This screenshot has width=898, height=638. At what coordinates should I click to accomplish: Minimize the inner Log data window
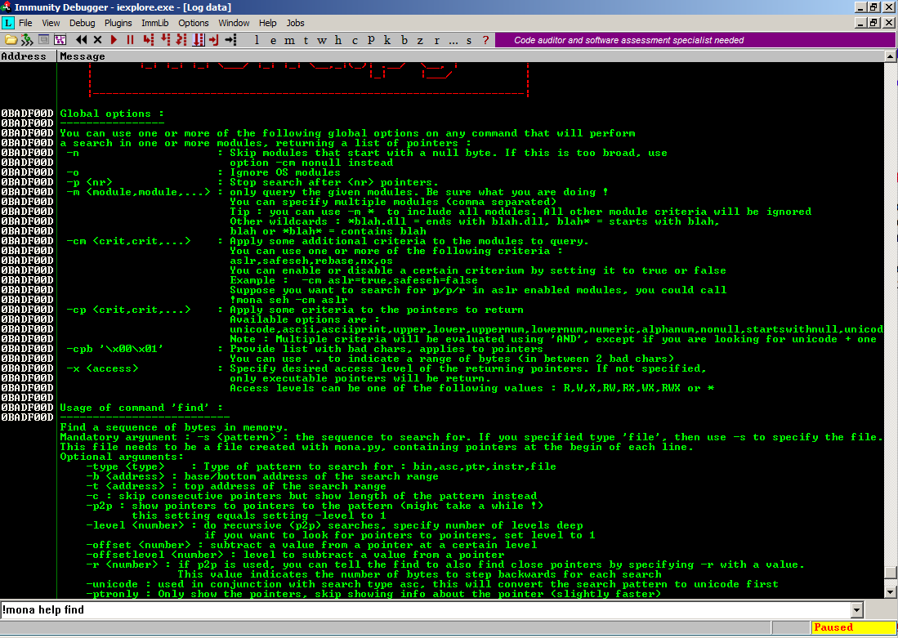click(860, 23)
